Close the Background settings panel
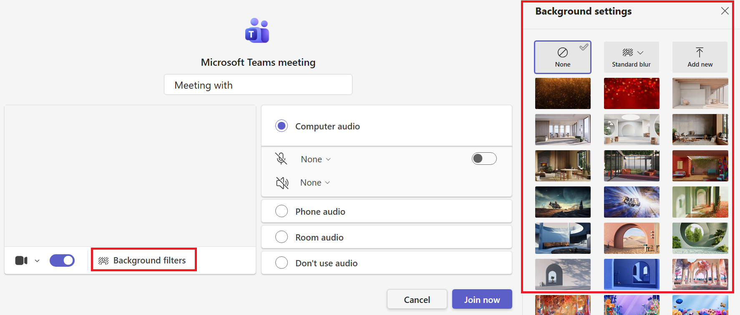The height and width of the screenshot is (315, 740). click(x=725, y=11)
